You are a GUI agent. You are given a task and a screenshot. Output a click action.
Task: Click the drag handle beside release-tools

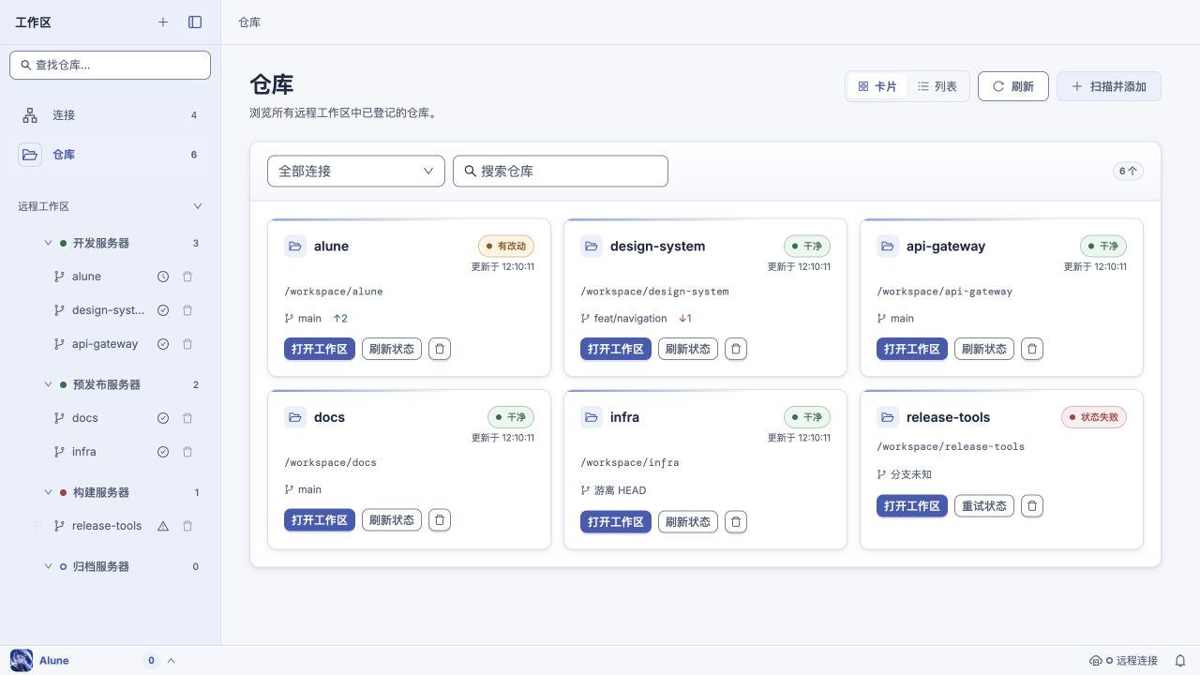[x=38, y=526]
